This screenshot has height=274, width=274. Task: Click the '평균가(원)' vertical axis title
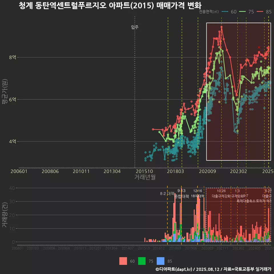click(x=5, y=92)
